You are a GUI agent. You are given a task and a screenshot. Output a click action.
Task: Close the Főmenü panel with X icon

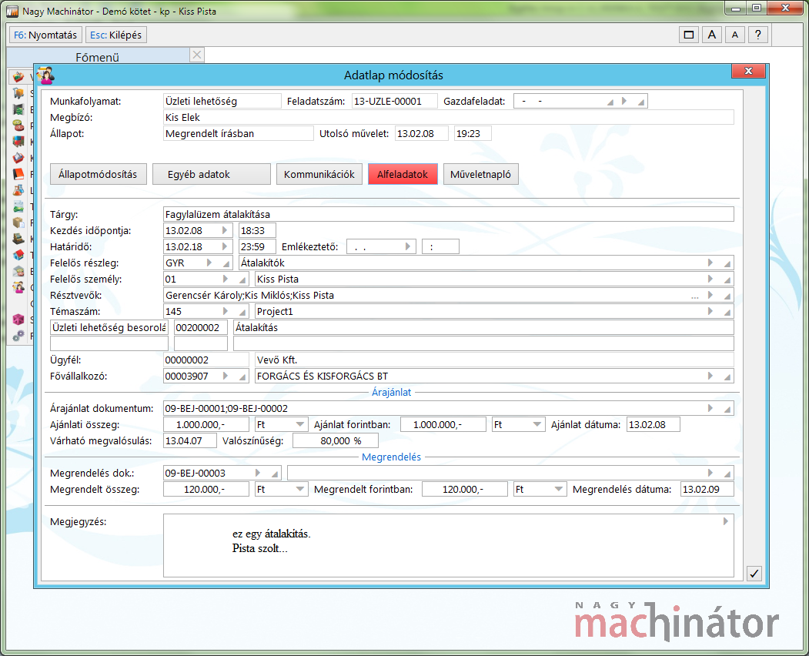[x=197, y=55]
